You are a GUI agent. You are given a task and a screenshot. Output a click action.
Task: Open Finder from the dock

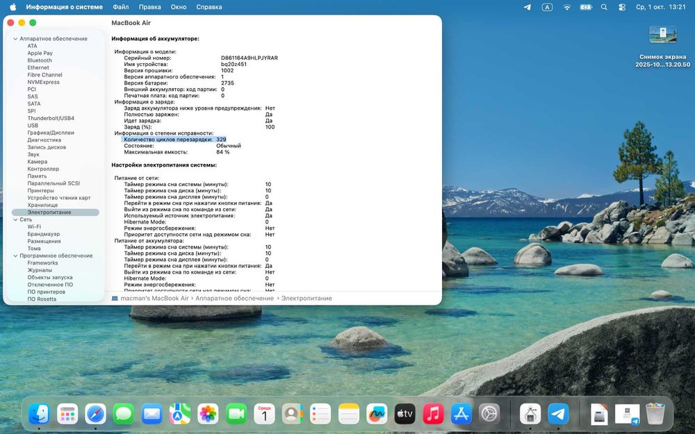point(39,415)
